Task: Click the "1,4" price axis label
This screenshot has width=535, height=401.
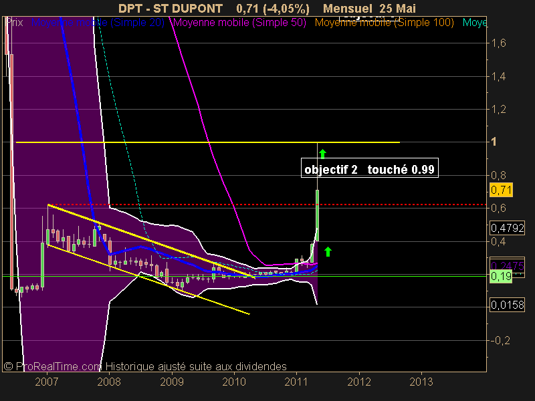Action: 498,76
